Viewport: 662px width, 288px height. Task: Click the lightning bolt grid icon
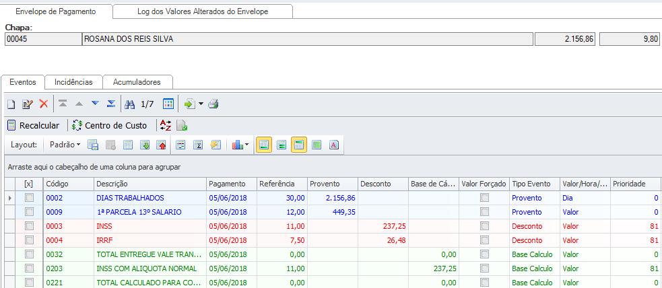[216, 145]
